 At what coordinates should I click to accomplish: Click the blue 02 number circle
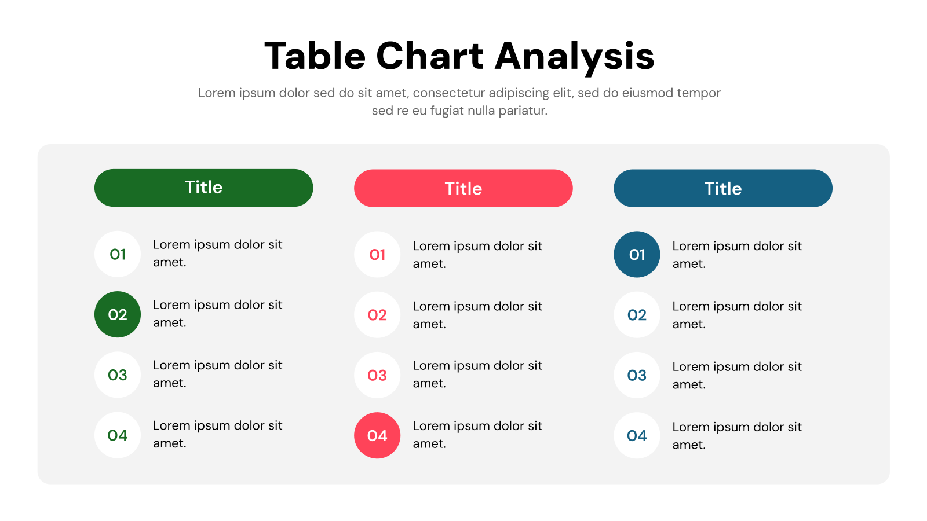tap(637, 315)
